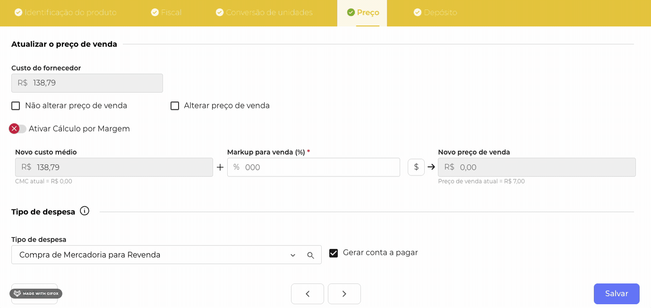Focus the Markup para venda input field
Screen dimensions: 651x308
click(x=319, y=167)
